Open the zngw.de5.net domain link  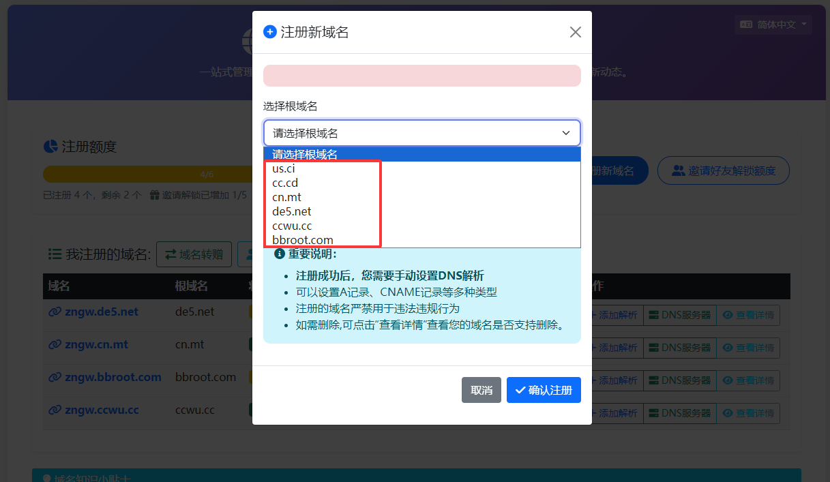(x=100, y=312)
